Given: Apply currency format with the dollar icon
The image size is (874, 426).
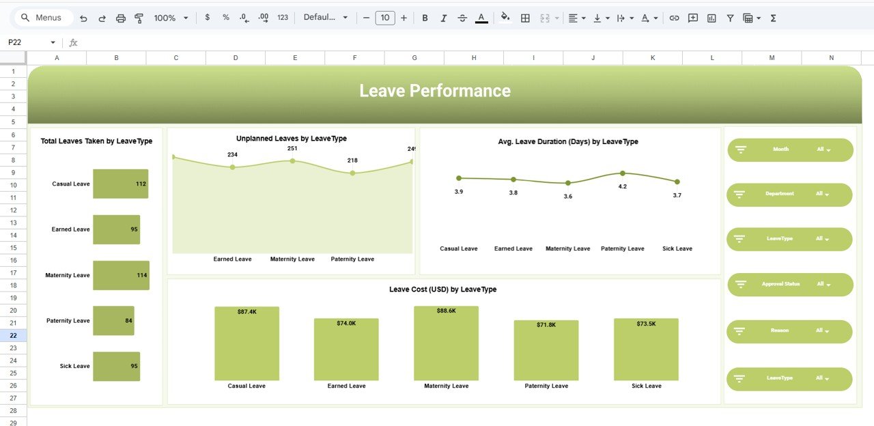Looking at the screenshot, I should pos(208,17).
